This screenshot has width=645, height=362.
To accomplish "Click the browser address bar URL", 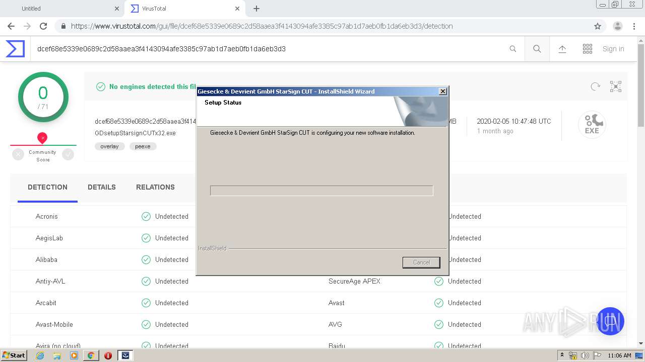I will 262,26.
